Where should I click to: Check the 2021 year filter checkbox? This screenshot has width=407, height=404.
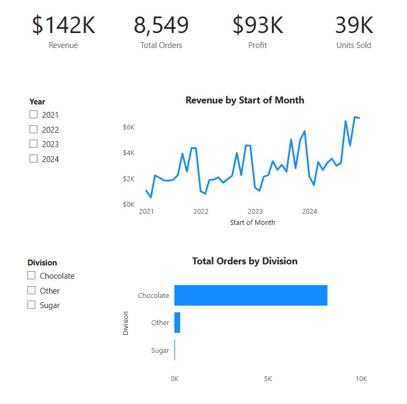click(33, 115)
